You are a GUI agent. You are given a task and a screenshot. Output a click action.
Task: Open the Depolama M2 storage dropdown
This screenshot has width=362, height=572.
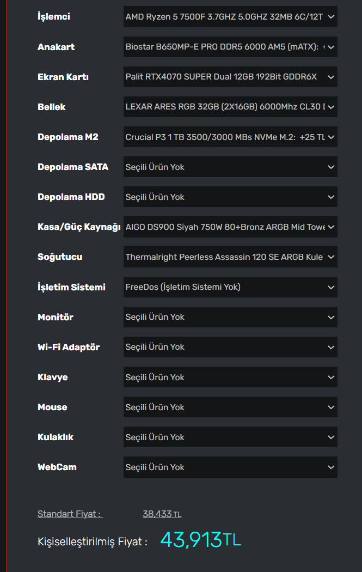click(230, 137)
